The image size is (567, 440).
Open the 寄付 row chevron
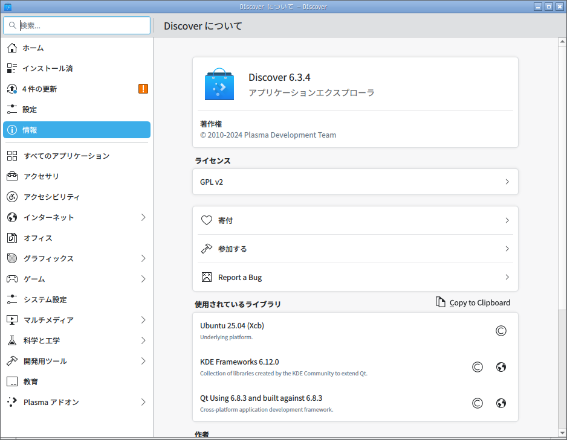(x=507, y=220)
